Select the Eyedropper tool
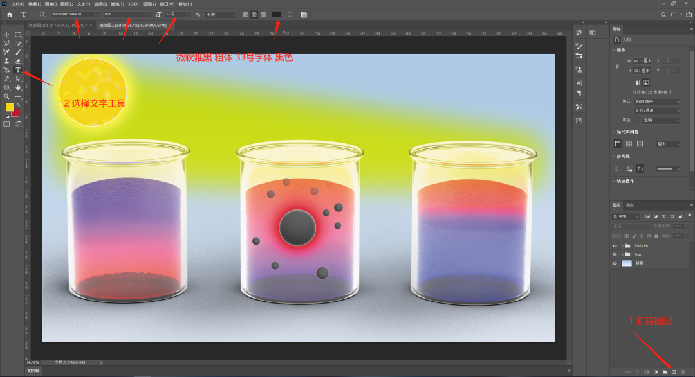This screenshot has width=695, height=377. click(x=6, y=52)
